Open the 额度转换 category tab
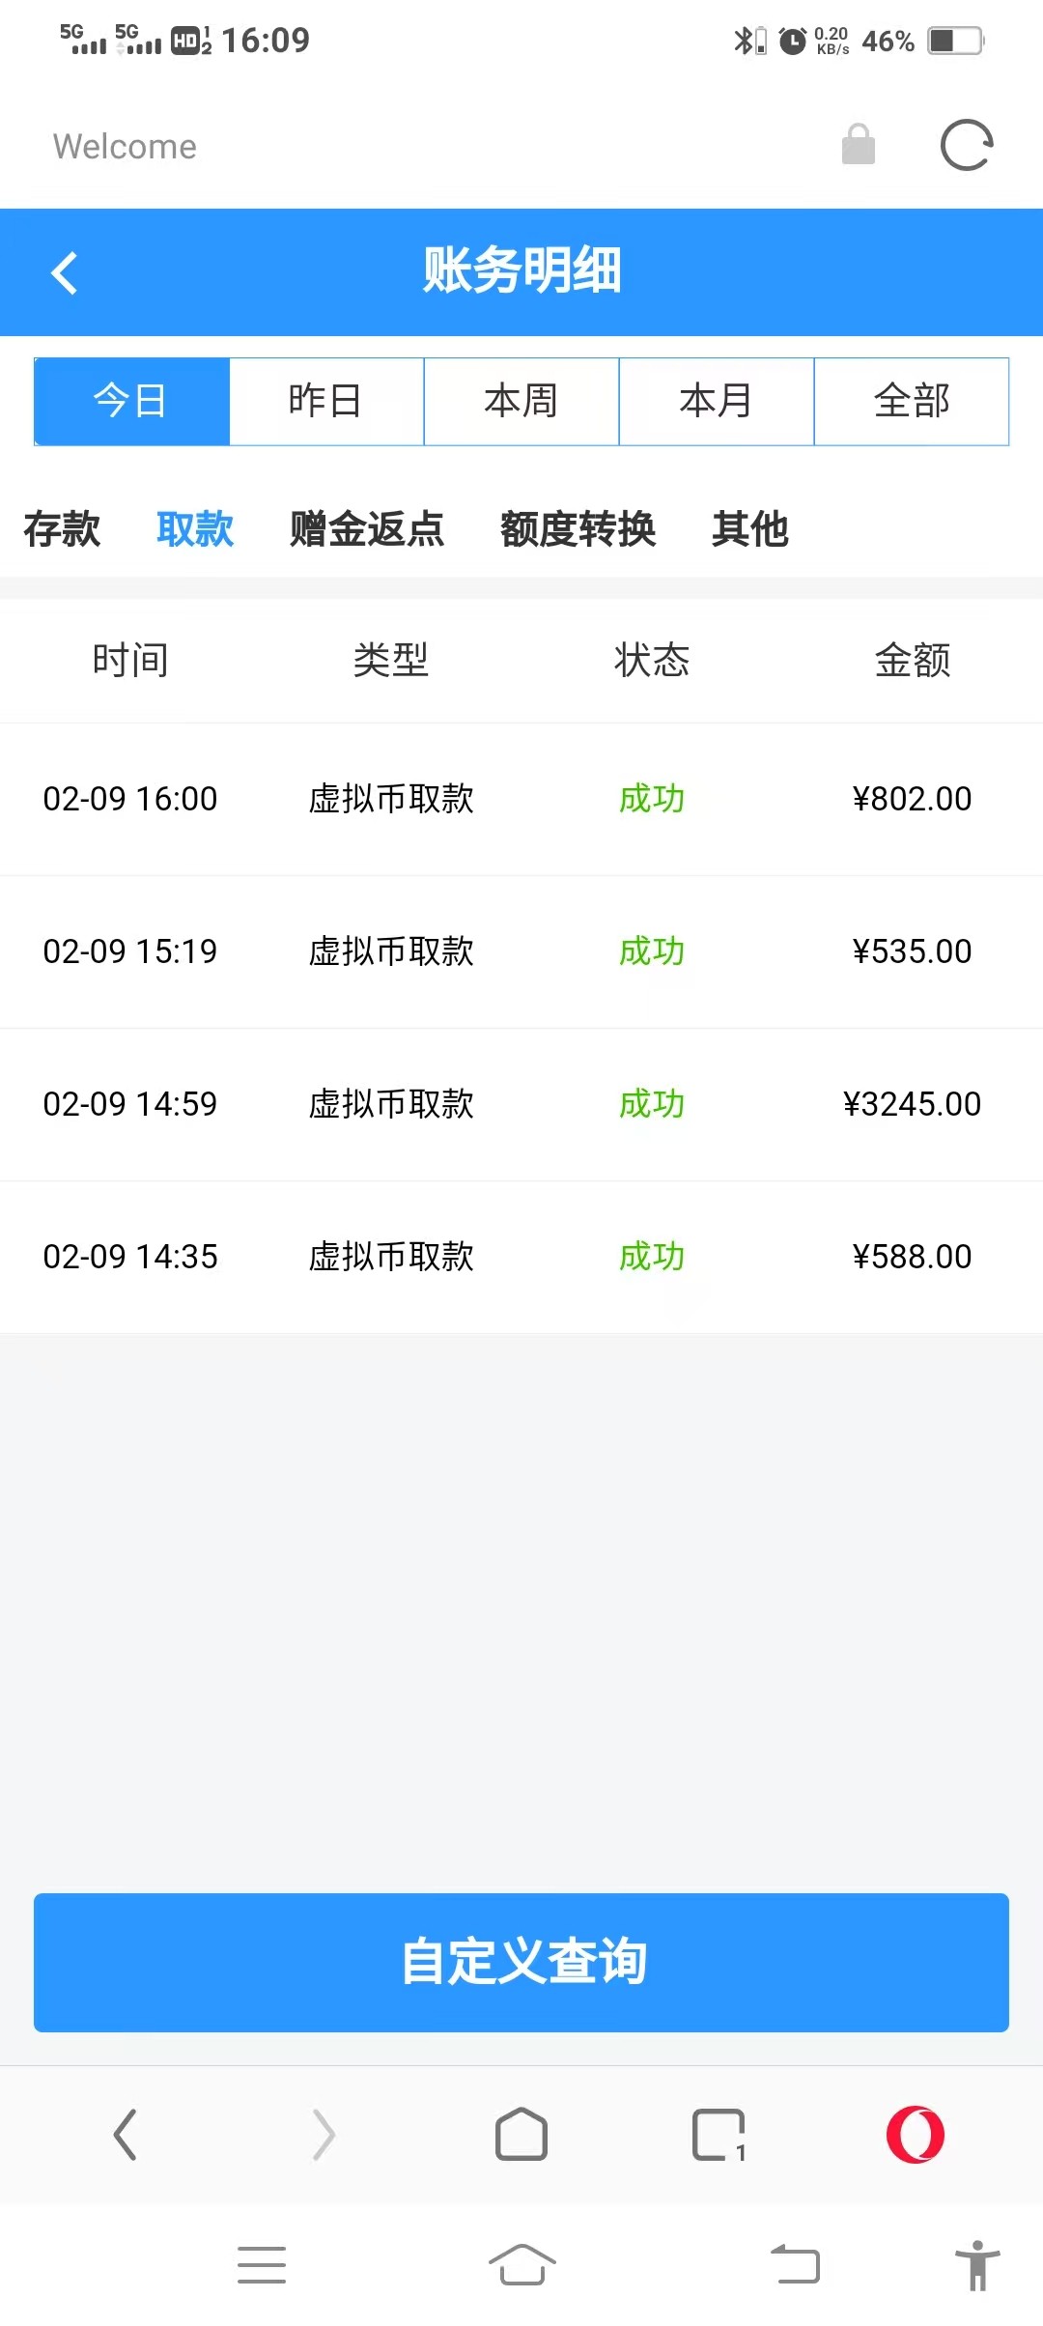Viewport: 1043px width, 2326px height. [x=578, y=529]
